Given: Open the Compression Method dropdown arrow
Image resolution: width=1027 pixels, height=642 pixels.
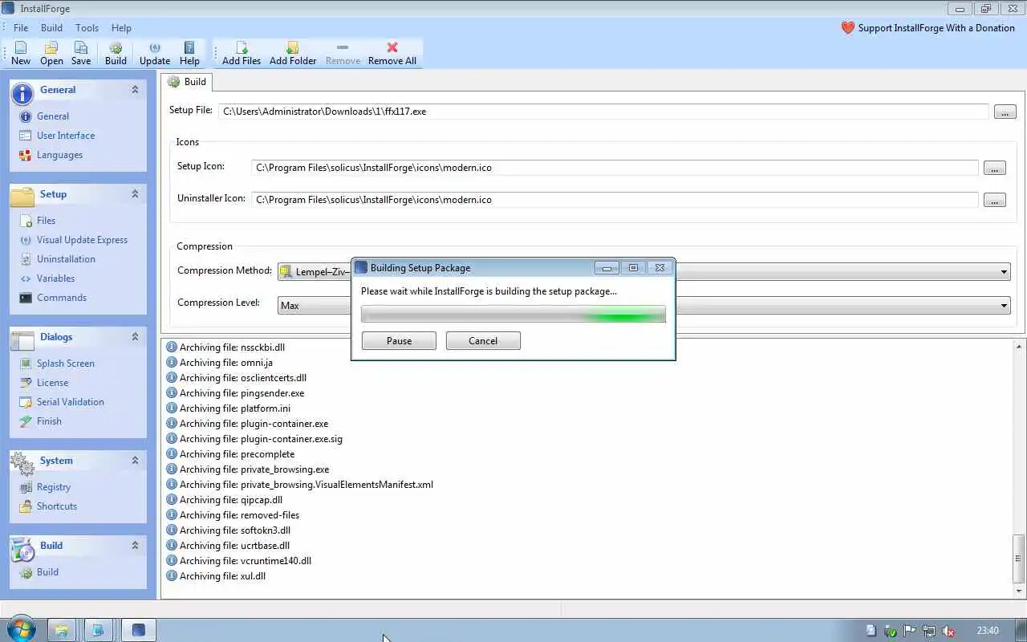Looking at the screenshot, I should click(1004, 272).
